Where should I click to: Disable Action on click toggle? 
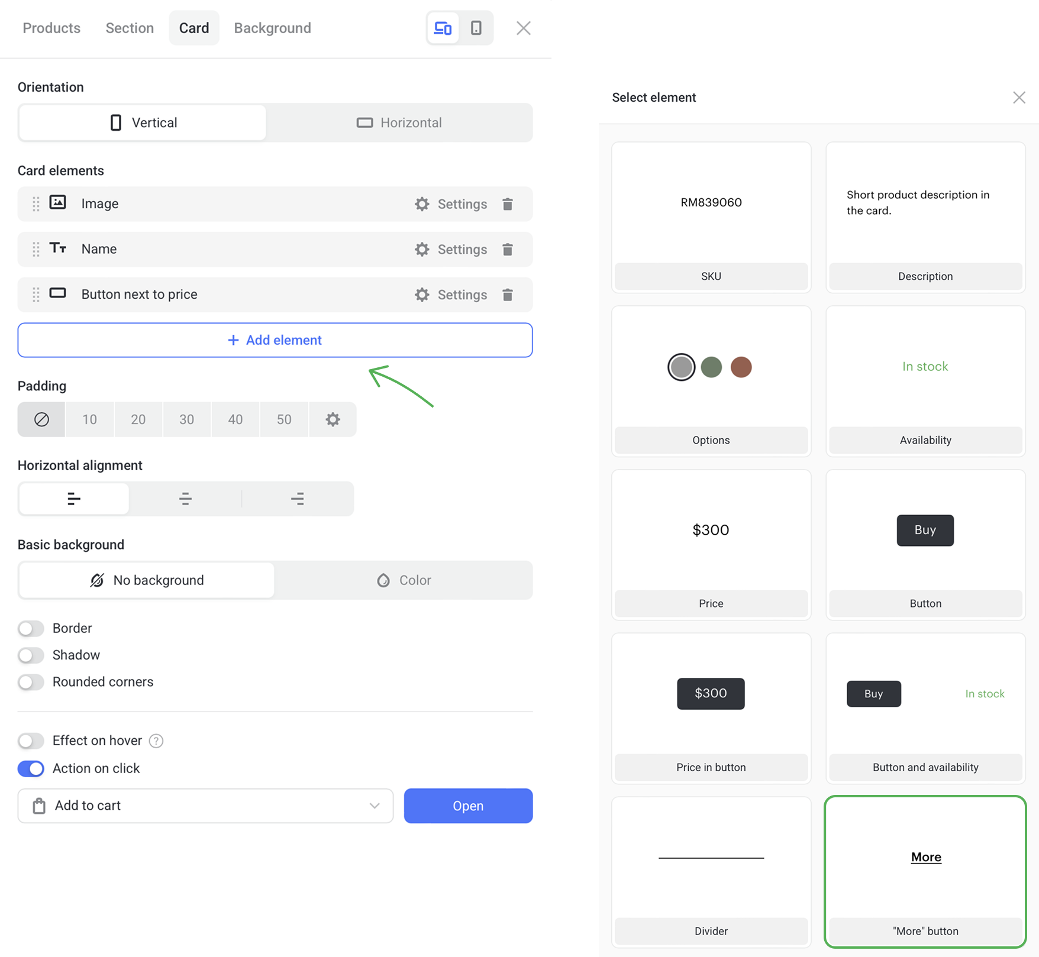31,768
